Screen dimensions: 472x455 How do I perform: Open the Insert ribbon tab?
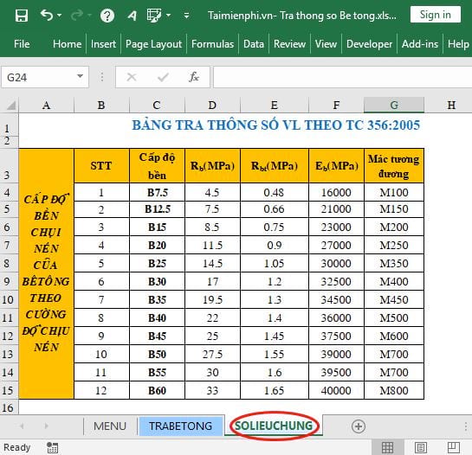[103, 44]
